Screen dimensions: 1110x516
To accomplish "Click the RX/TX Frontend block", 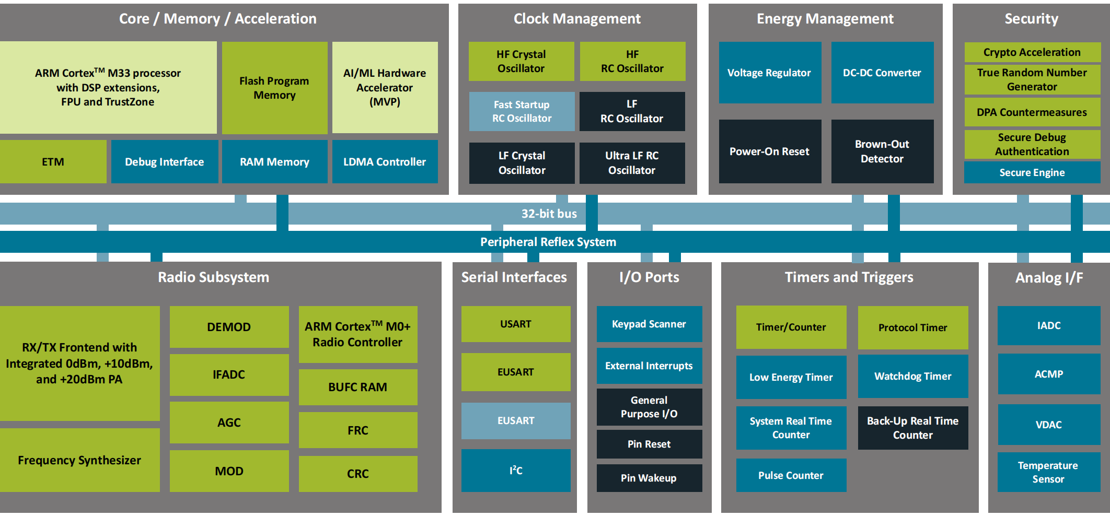I will (79, 363).
